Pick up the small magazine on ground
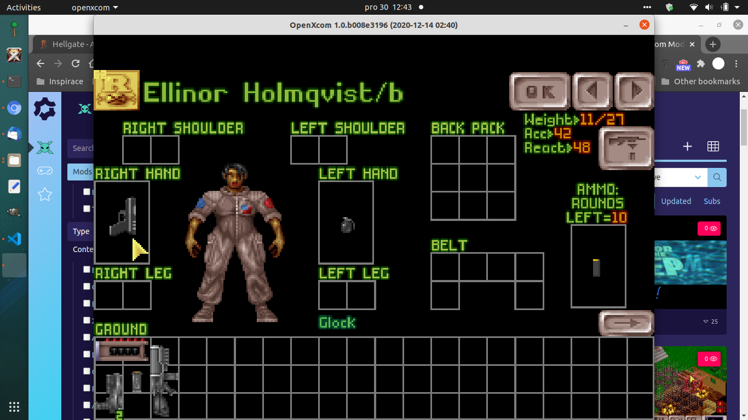 pyautogui.click(x=137, y=382)
